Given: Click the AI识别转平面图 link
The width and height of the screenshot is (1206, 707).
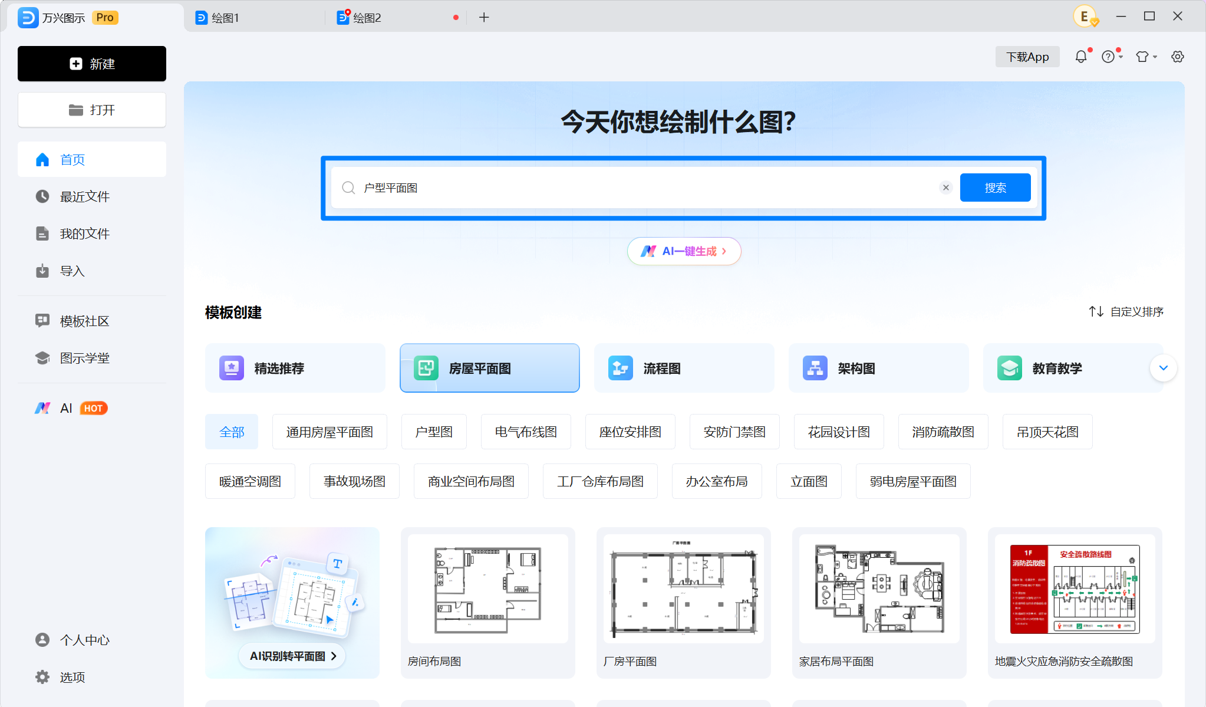Looking at the screenshot, I should [x=292, y=656].
